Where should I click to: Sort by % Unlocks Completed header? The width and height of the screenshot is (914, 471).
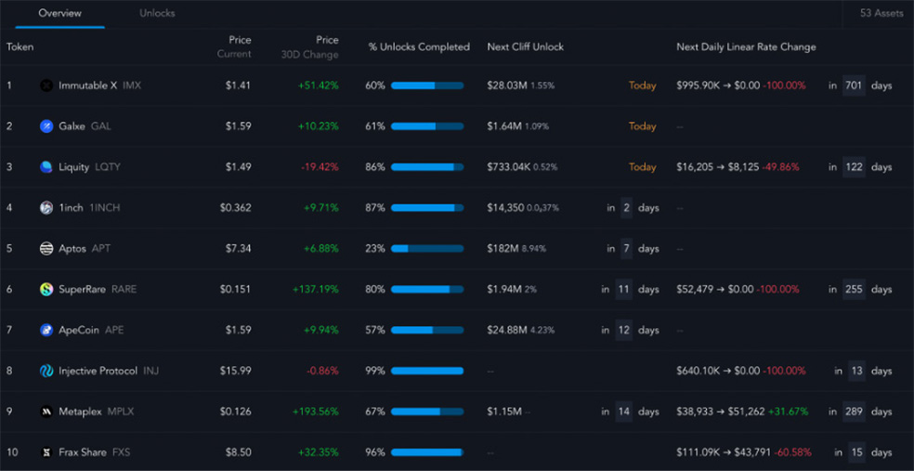(x=419, y=47)
